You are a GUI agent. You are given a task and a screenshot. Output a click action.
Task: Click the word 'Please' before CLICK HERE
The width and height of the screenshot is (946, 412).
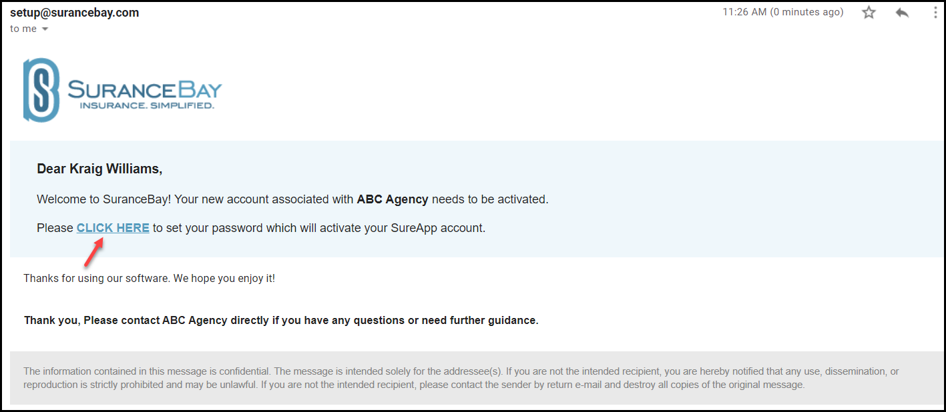click(x=55, y=228)
